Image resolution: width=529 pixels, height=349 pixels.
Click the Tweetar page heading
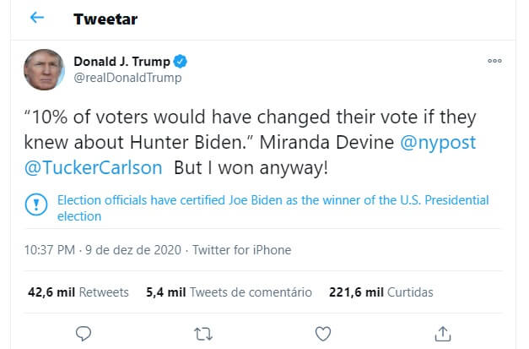click(x=105, y=19)
